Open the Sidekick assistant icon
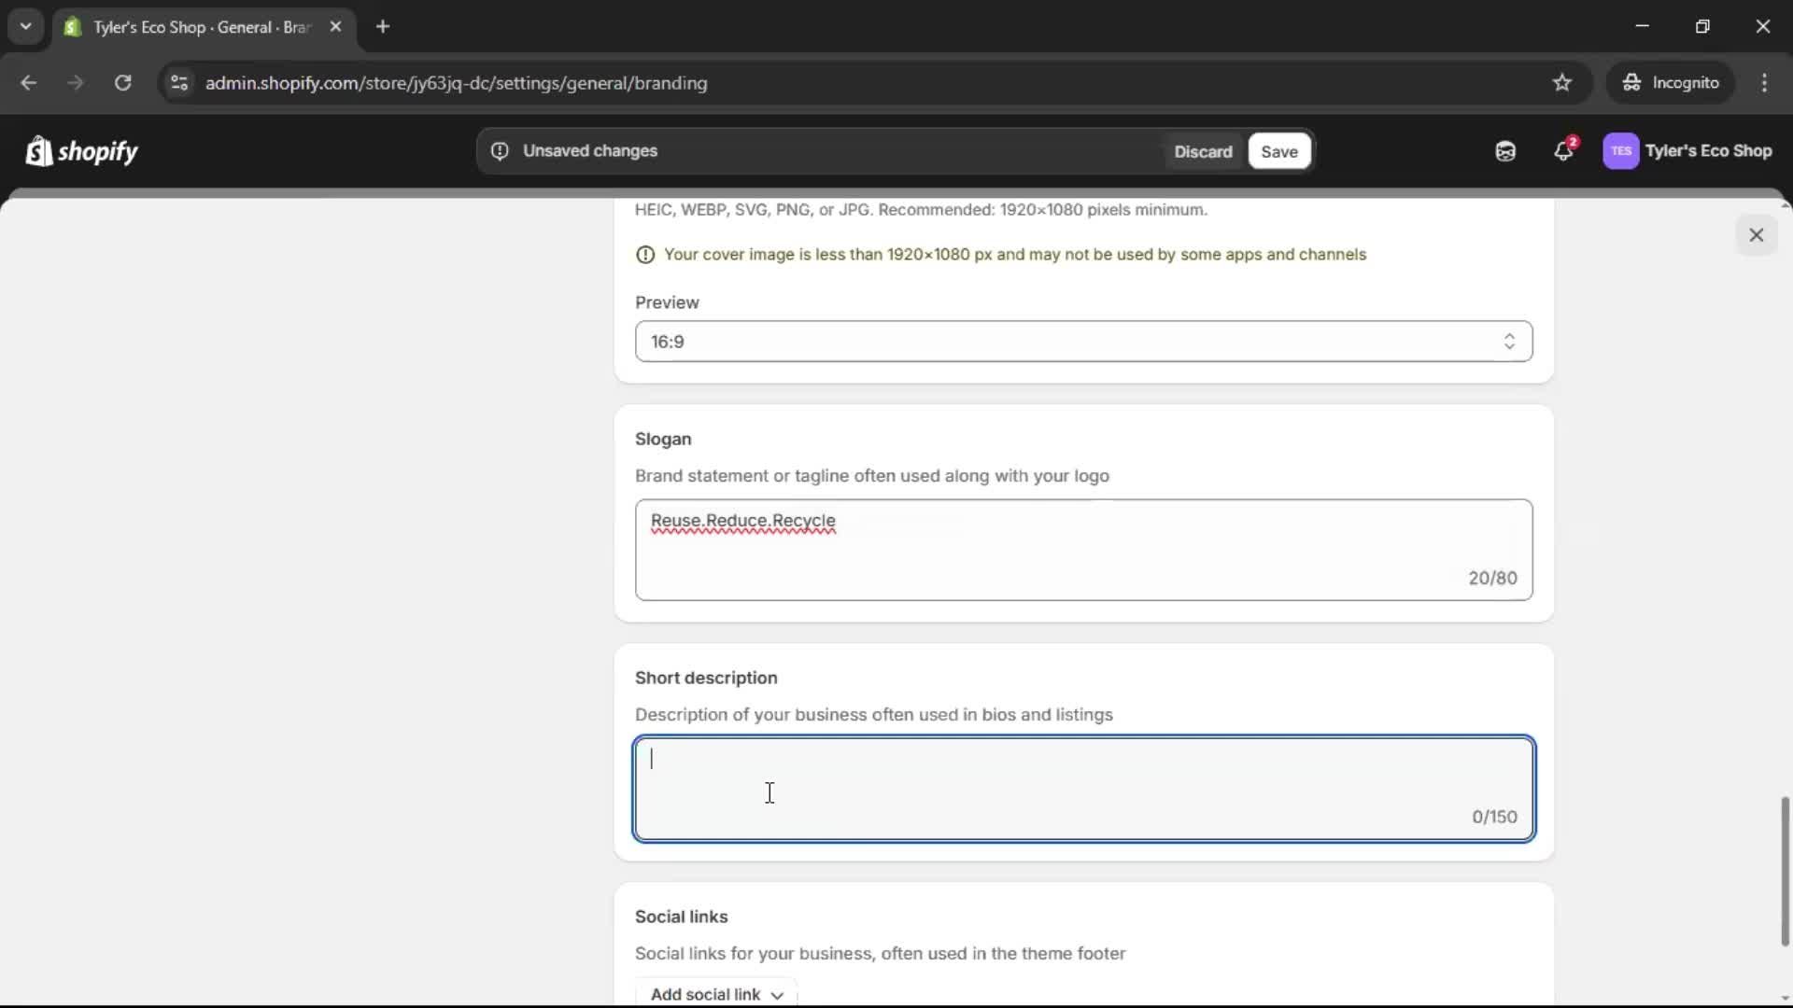Image resolution: width=1793 pixels, height=1008 pixels. (1504, 150)
